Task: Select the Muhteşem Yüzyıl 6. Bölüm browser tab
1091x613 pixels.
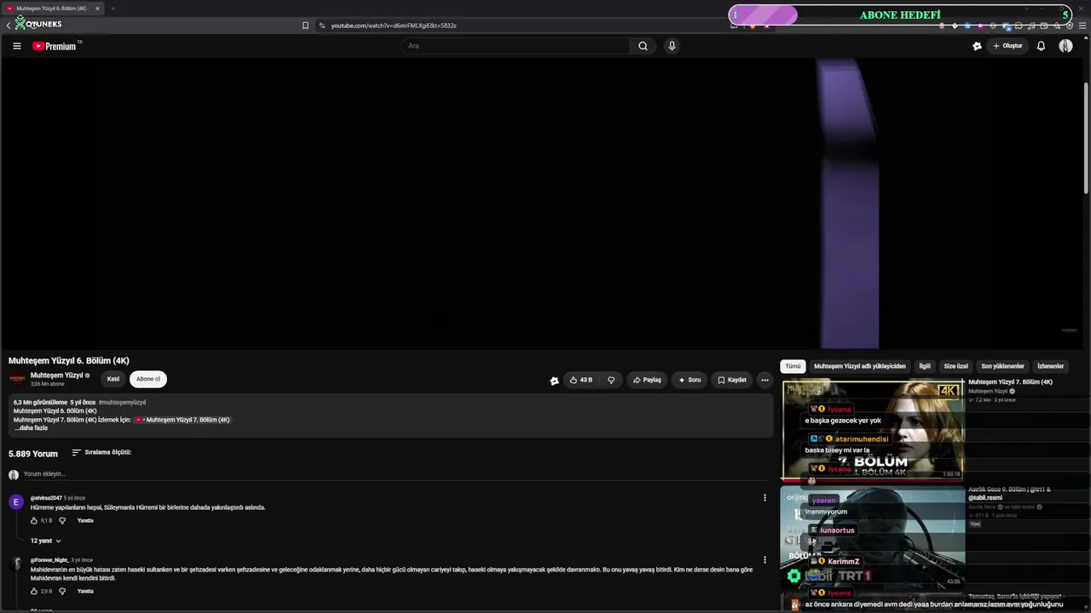Action: click(x=51, y=9)
